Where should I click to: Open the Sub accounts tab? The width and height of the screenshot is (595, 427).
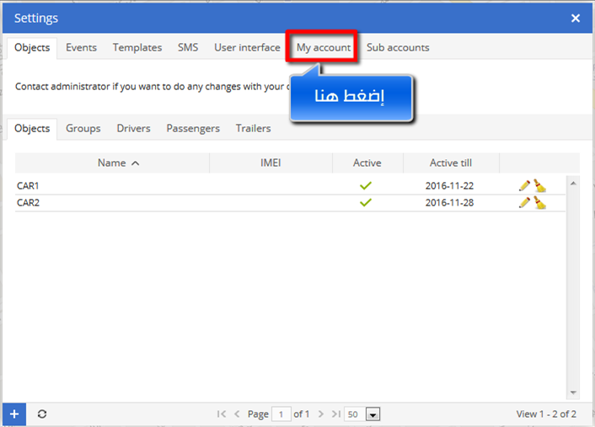398,48
